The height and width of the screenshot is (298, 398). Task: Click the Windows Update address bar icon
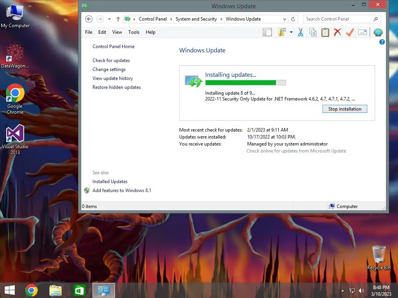[127, 19]
